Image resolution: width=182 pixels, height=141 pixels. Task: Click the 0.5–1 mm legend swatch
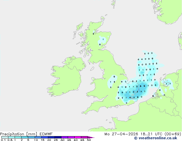tap(11, 137)
